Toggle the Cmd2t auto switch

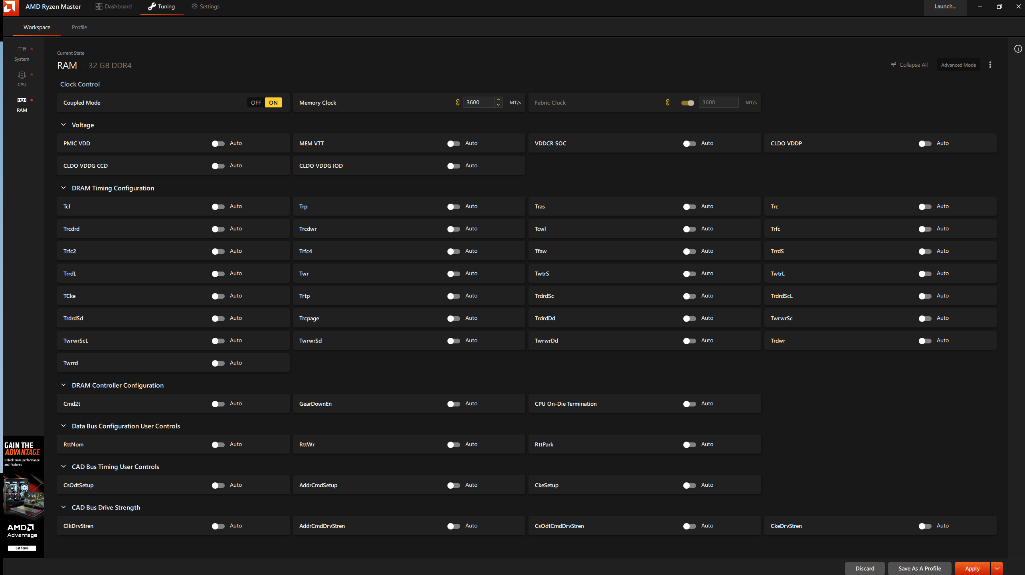tap(218, 404)
